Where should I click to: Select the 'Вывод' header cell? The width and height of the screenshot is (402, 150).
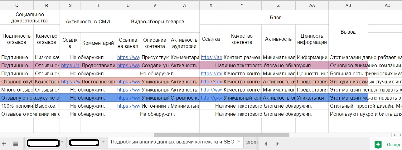348,32
